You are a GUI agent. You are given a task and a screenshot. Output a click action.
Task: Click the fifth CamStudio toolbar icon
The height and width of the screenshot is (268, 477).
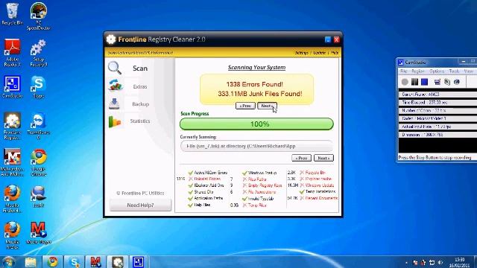coord(447,82)
